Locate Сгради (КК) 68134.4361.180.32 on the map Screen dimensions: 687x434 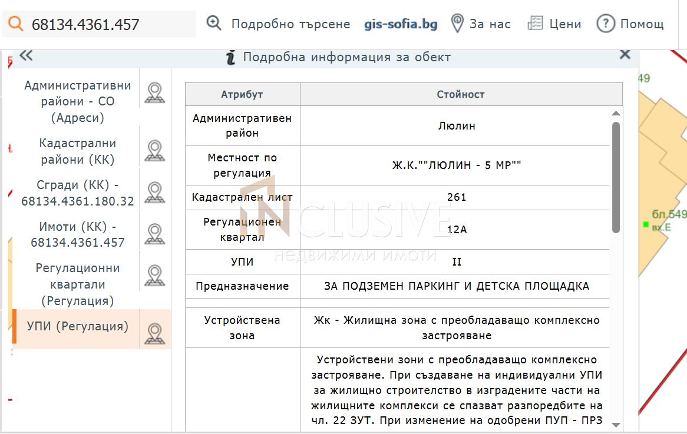(154, 193)
